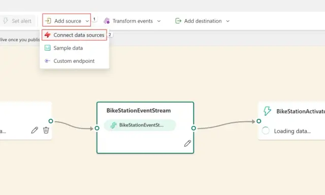Open the Add source dropdown
The image size is (325, 195).
pyautogui.click(x=67, y=20)
